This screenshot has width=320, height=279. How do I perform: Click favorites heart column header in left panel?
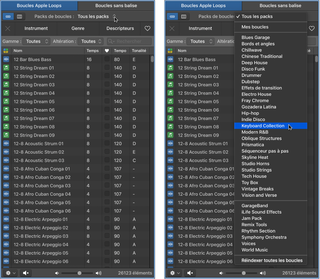point(107,51)
